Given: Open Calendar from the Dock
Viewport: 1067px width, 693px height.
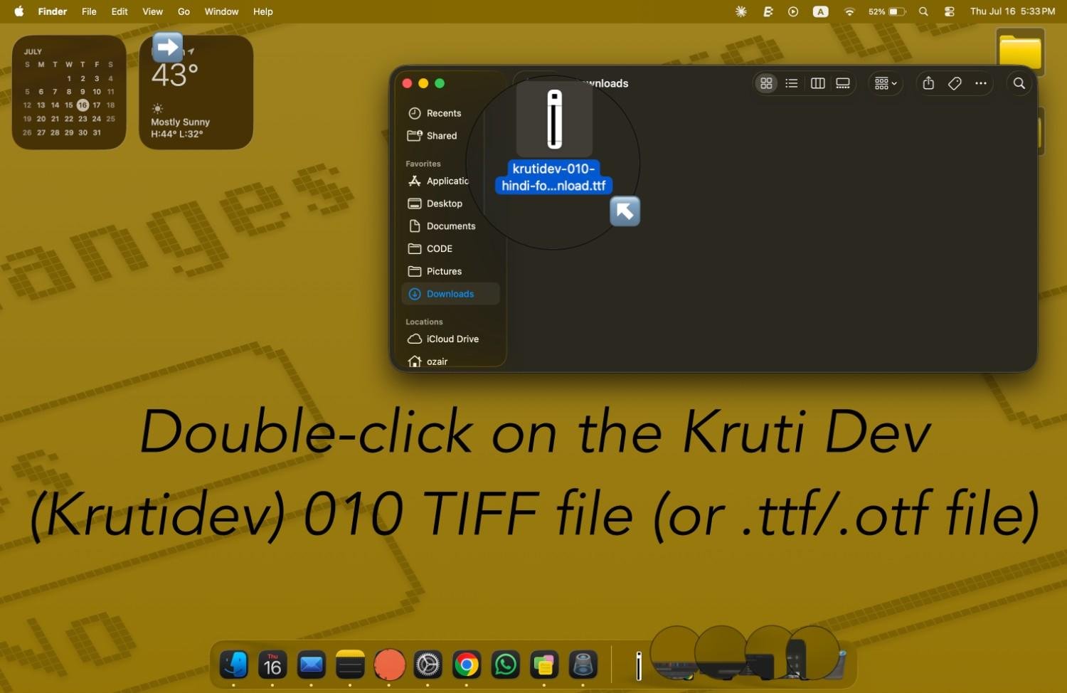Looking at the screenshot, I should pos(272,665).
